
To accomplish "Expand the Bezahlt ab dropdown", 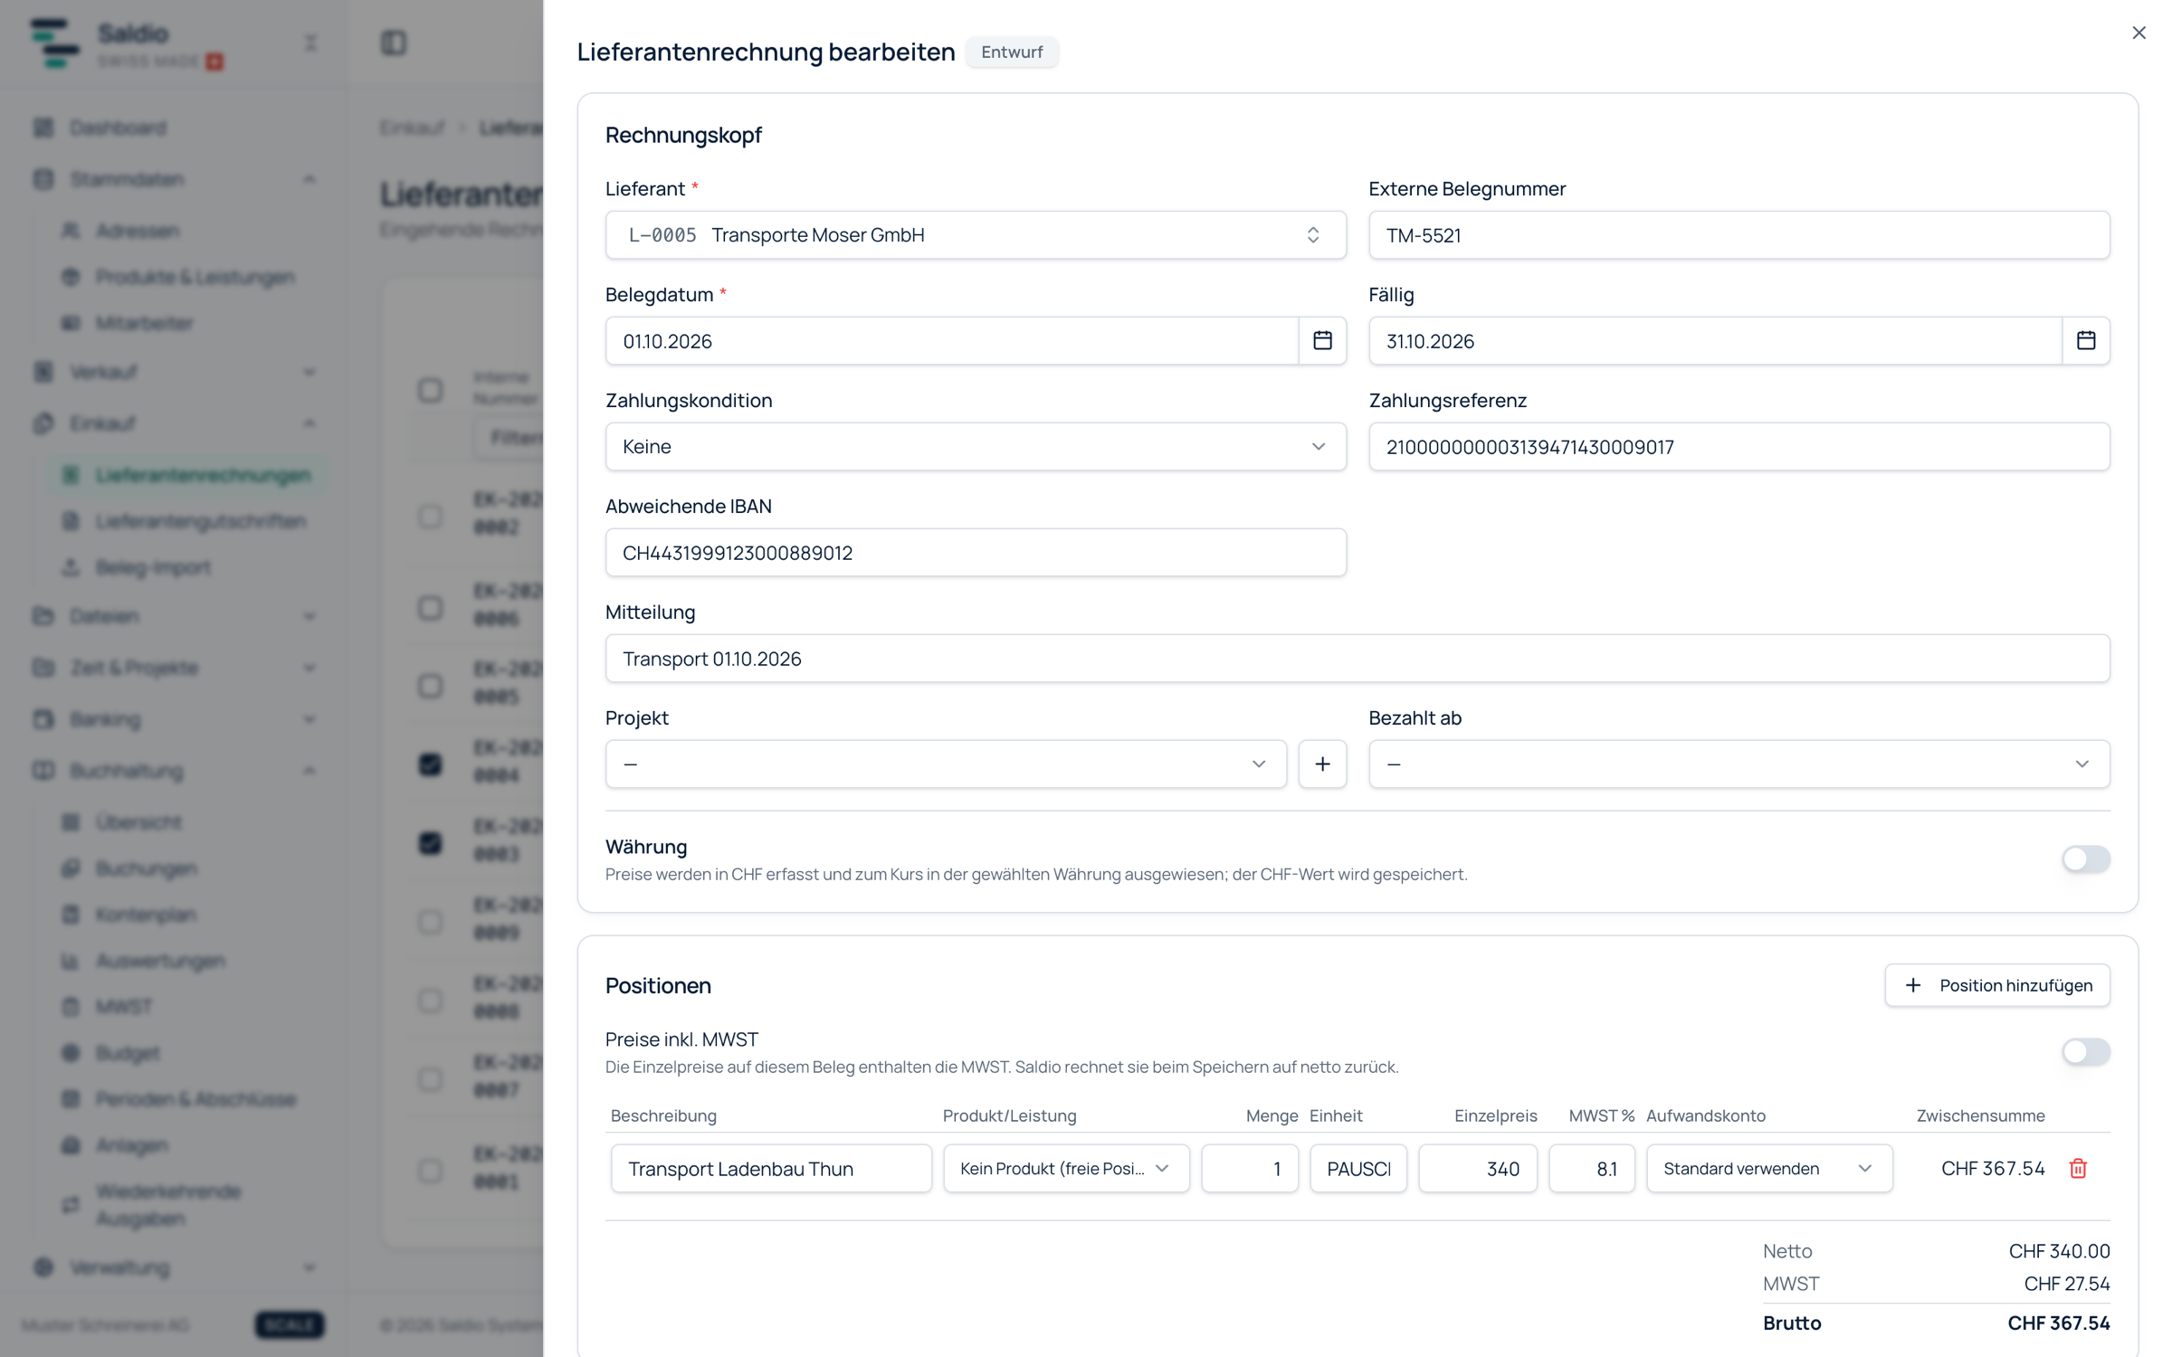I will (x=1739, y=764).
